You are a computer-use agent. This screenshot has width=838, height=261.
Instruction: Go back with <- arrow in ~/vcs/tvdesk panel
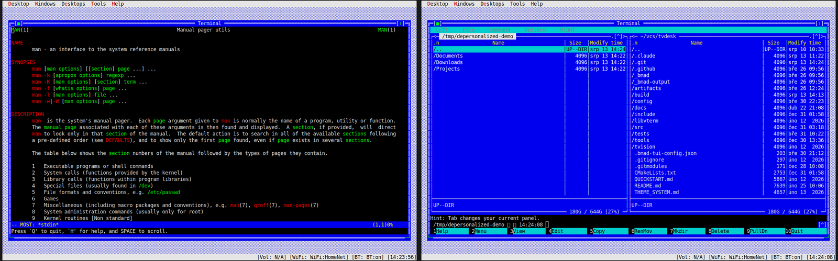click(634, 37)
